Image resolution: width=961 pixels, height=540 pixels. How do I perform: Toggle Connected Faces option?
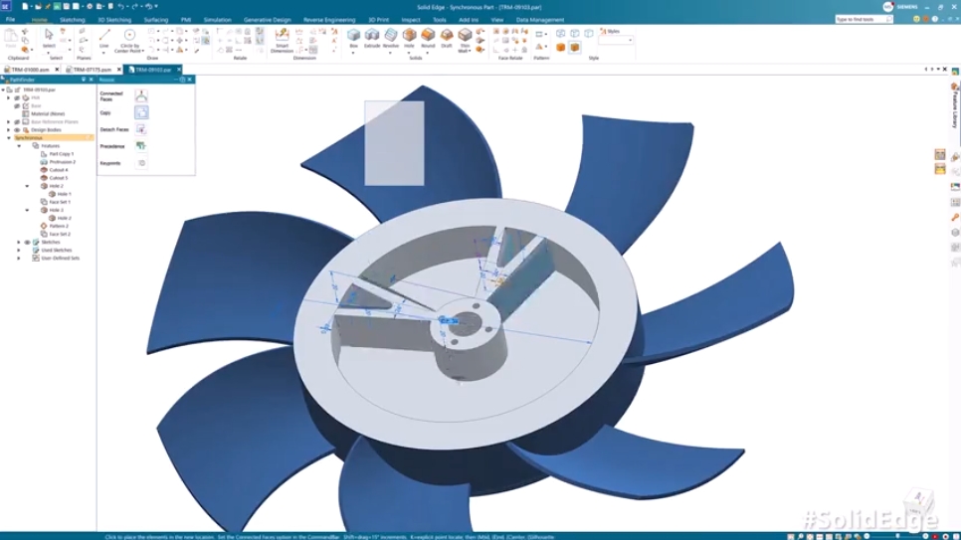click(x=141, y=95)
